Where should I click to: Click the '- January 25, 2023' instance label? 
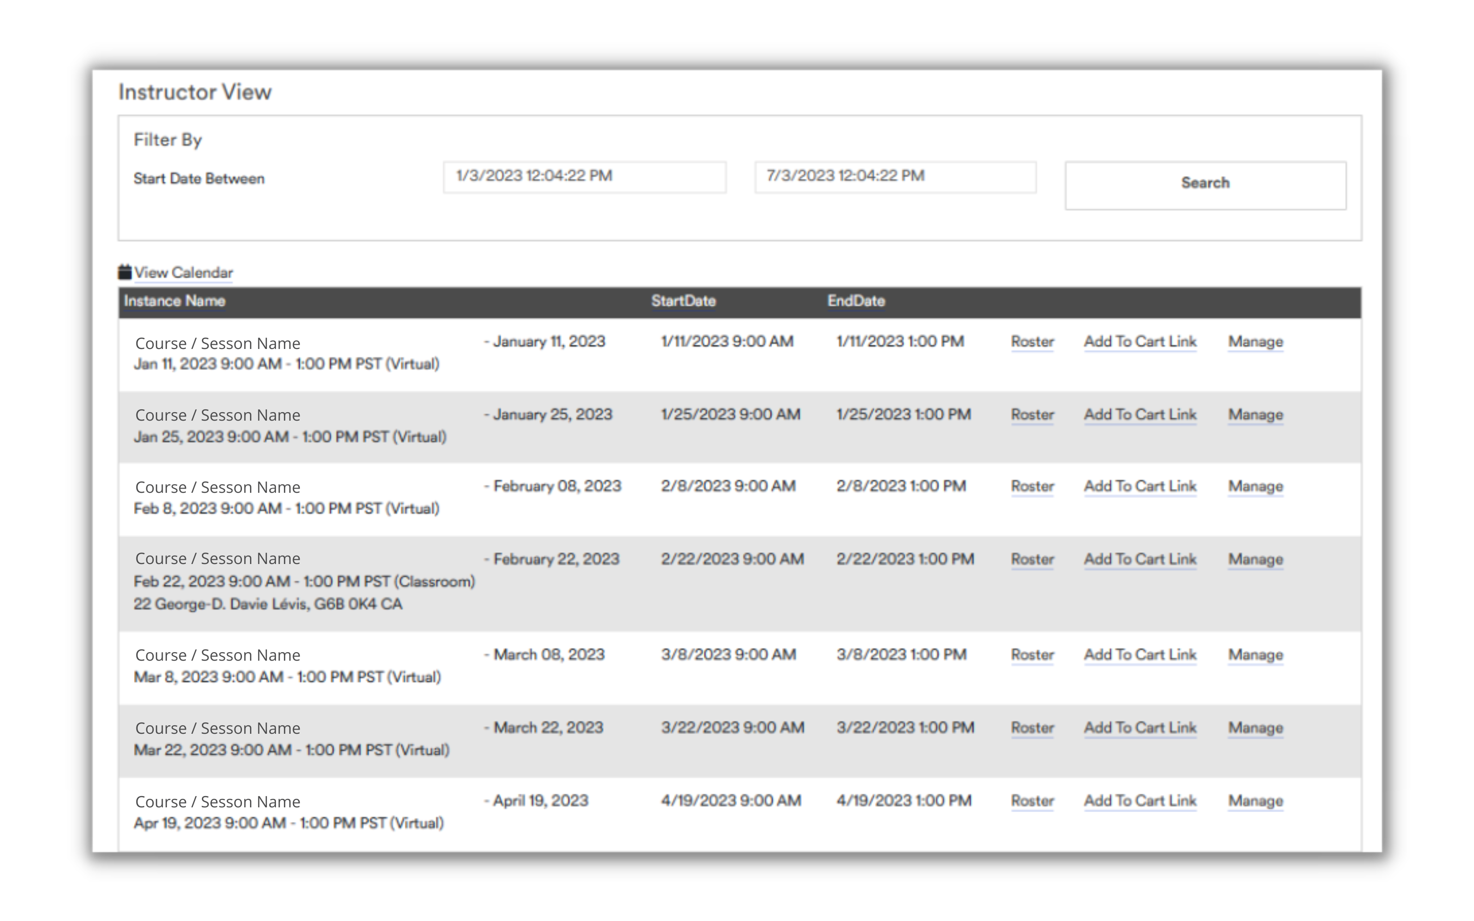[x=548, y=415]
